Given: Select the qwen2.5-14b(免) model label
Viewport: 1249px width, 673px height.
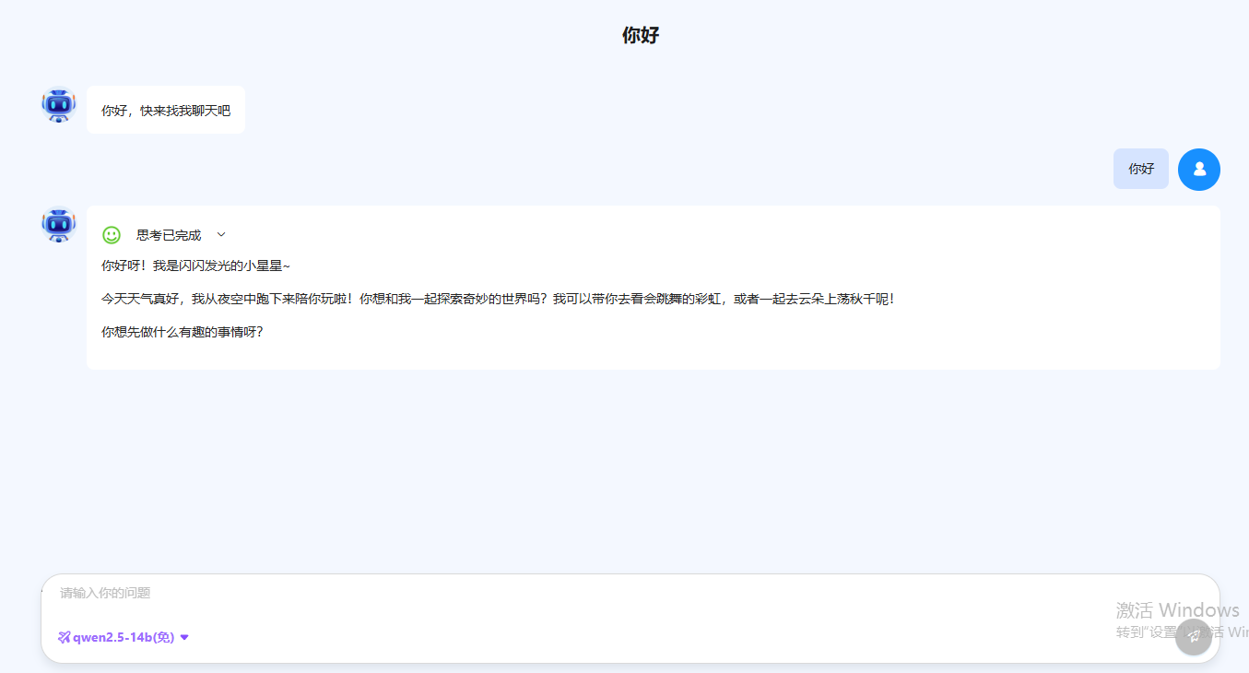Looking at the screenshot, I should [124, 637].
